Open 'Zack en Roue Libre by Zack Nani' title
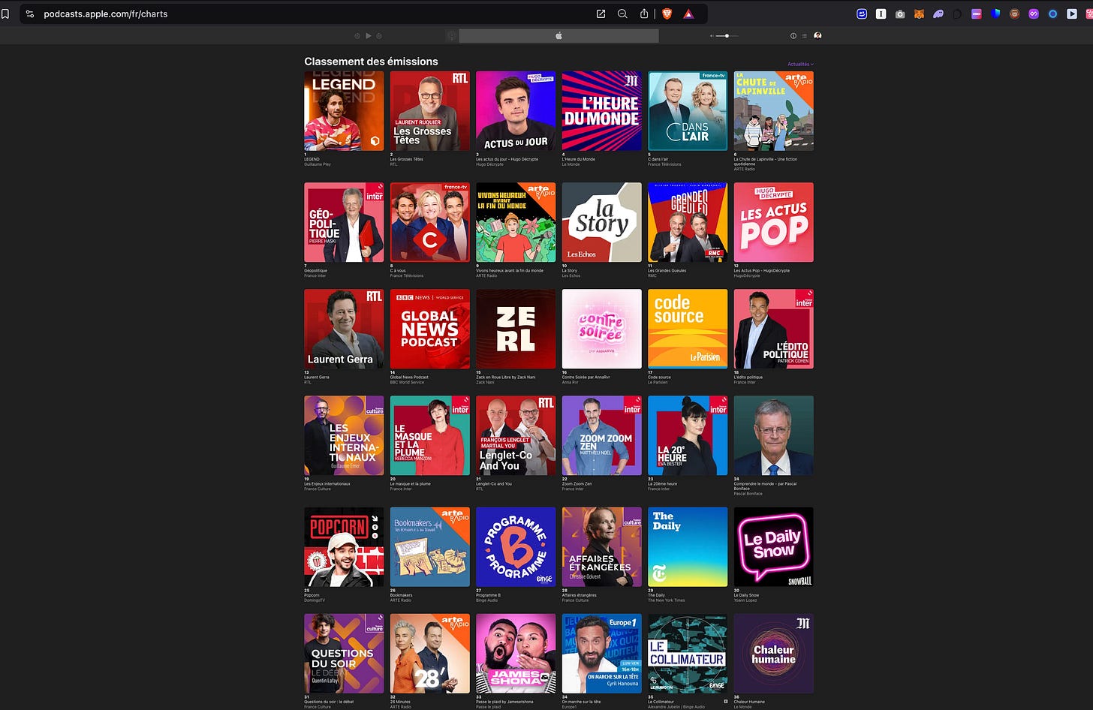1093x710 pixels. (506, 377)
